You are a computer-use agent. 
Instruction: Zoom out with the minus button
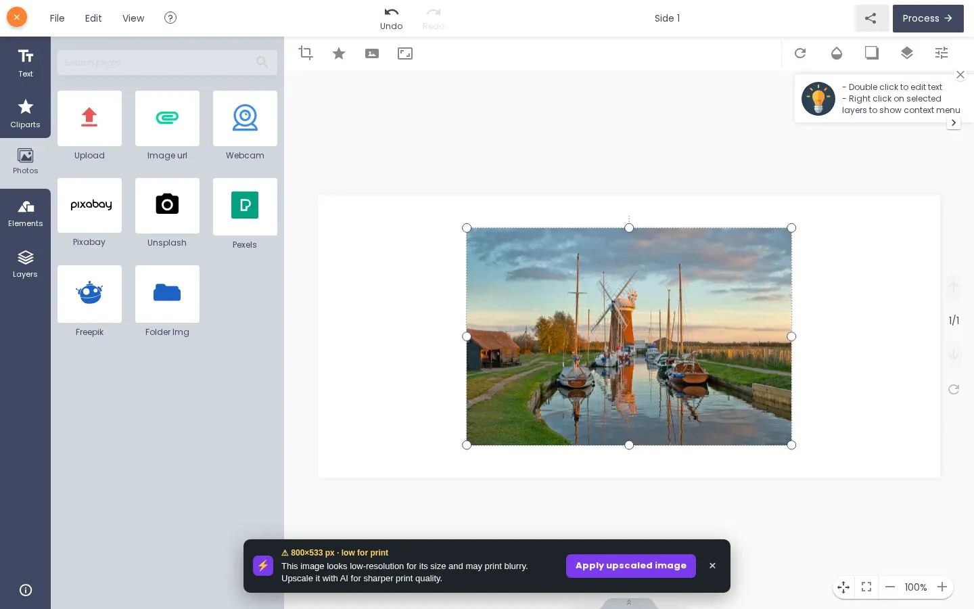point(890,587)
